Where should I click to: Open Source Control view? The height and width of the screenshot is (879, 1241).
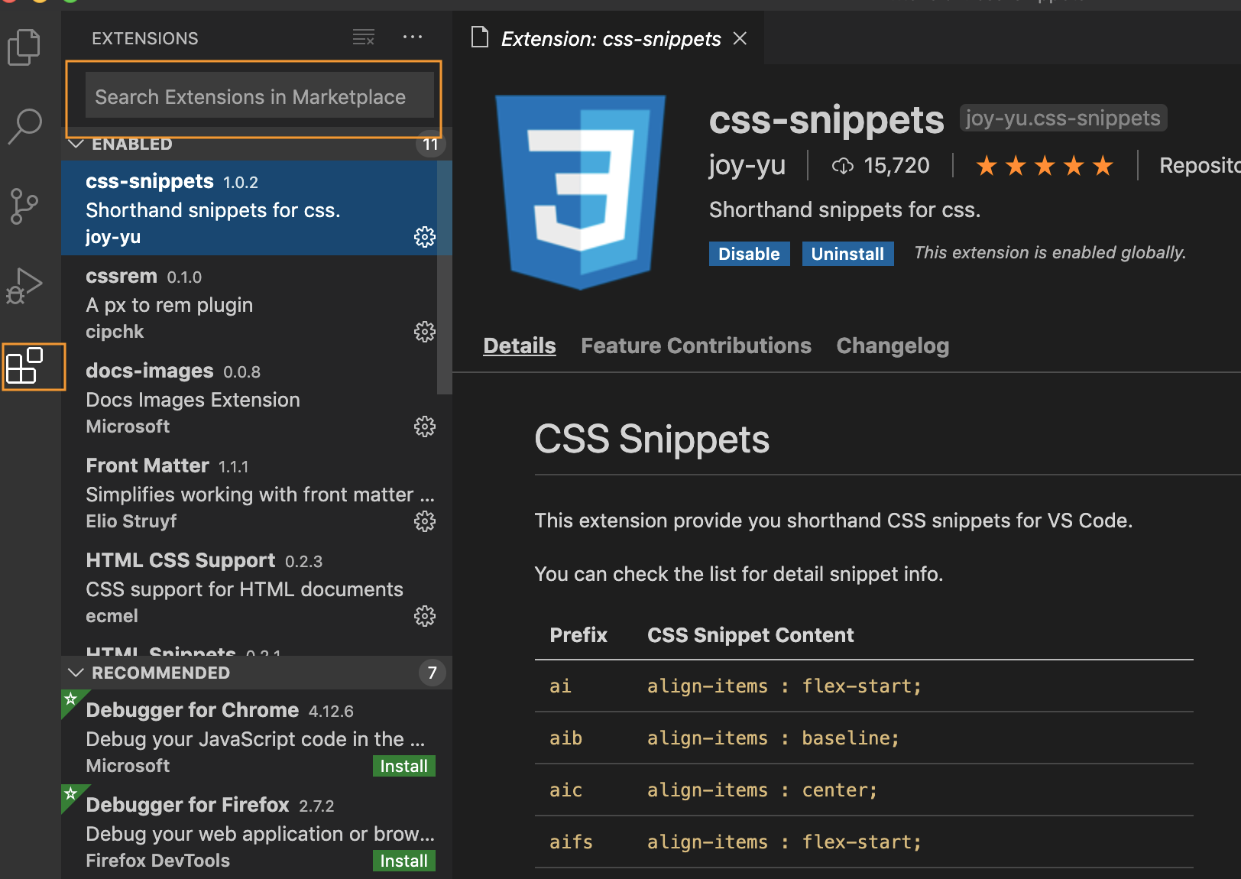pyautogui.click(x=24, y=206)
